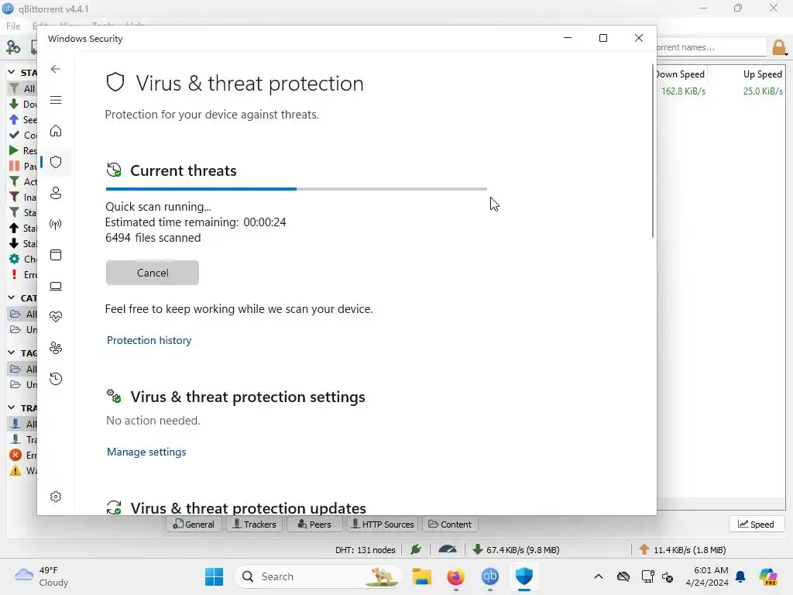Viewport: 793px width, 595px height.
Task: Select the Errored filter exclamation icon
Action: (14, 275)
